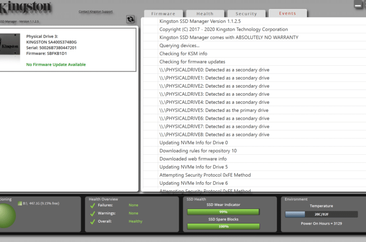
Task: Click the 'SSD Manager - Version 1.1.2.5' label
Action: tap(19, 22)
